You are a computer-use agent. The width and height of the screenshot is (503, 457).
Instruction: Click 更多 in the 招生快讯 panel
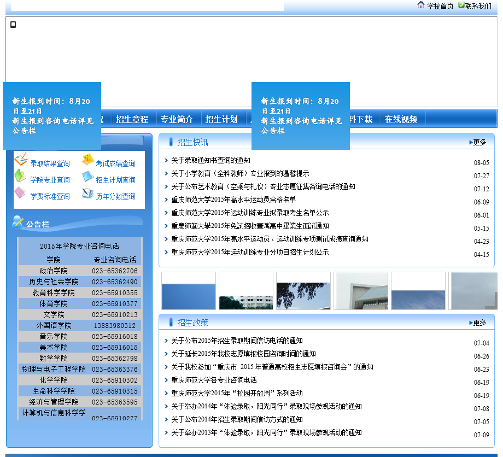click(478, 142)
